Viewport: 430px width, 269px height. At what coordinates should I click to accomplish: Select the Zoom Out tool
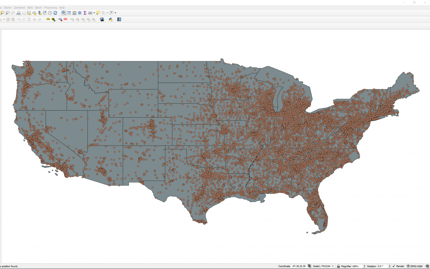coord(7,13)
